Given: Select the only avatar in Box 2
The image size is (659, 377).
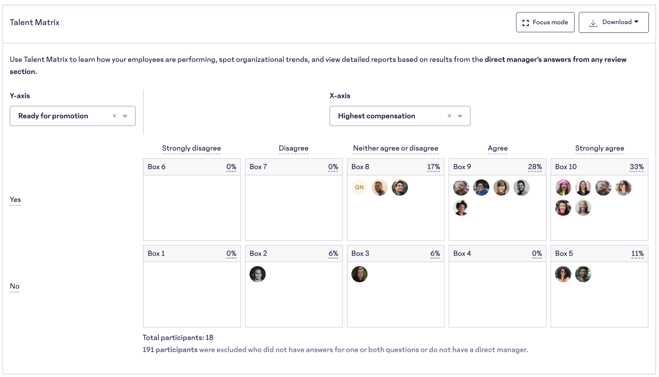Looking at the screenshot, I should pos(258,274).
